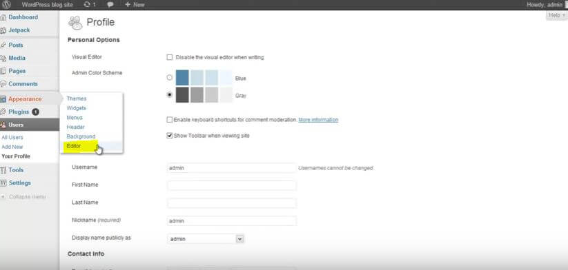Click the Plugins update count badge
Screen dimensions: 568x270
[35, 112]
